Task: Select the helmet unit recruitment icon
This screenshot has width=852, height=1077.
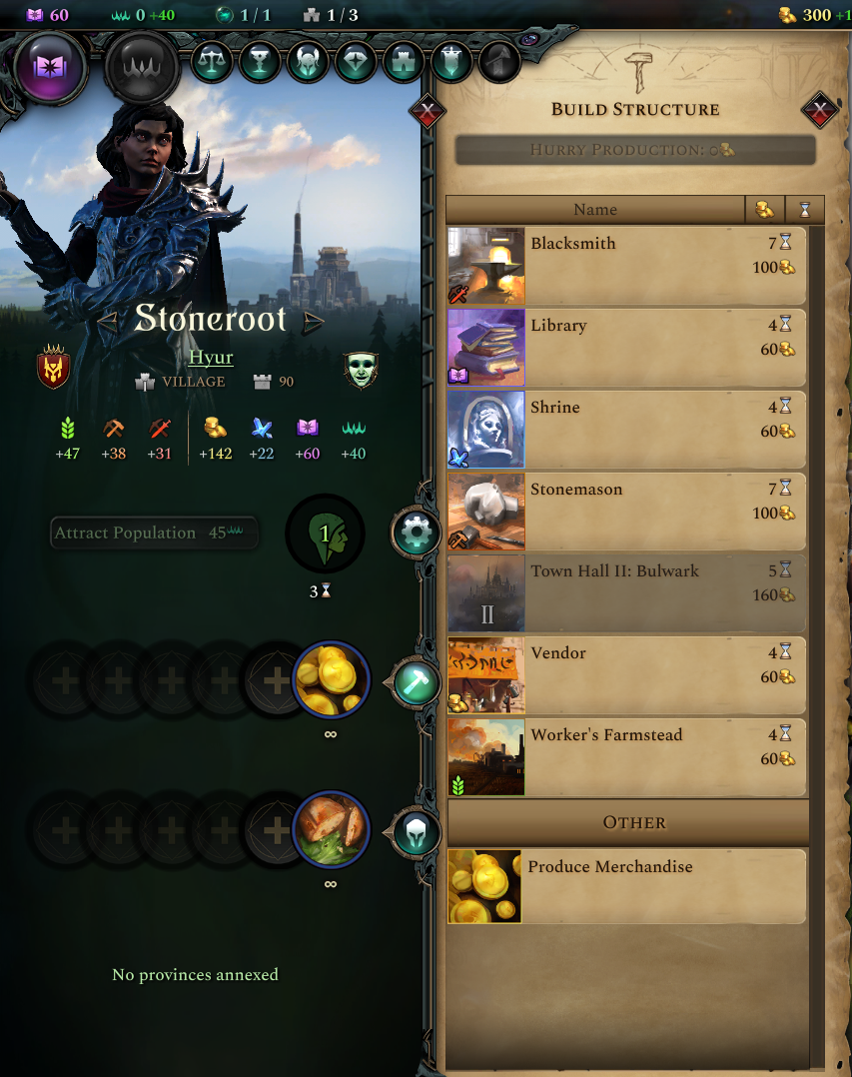Action: [416, 831]
